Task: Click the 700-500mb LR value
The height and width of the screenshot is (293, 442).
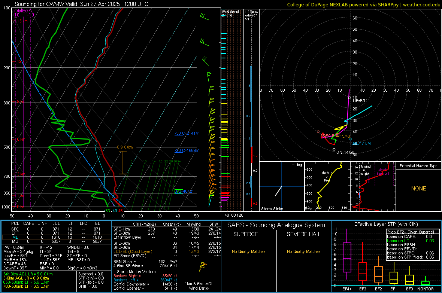Action: click(26, 286)
